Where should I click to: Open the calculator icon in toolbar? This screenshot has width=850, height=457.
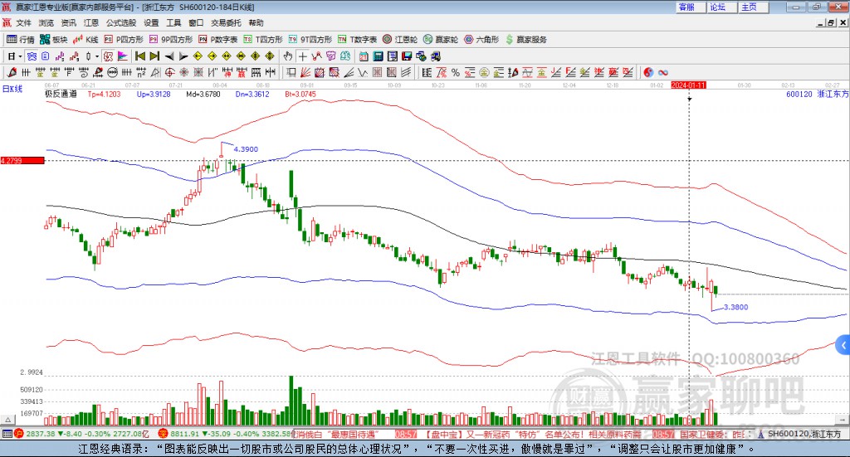pyautogui.click(x=379, y=56)
